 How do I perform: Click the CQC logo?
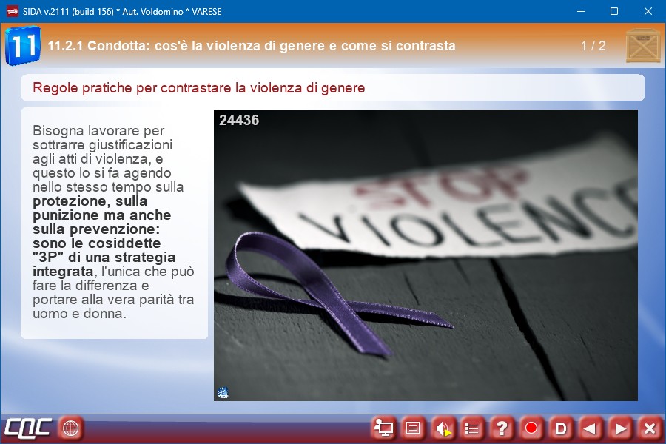[x=28, y=428]
